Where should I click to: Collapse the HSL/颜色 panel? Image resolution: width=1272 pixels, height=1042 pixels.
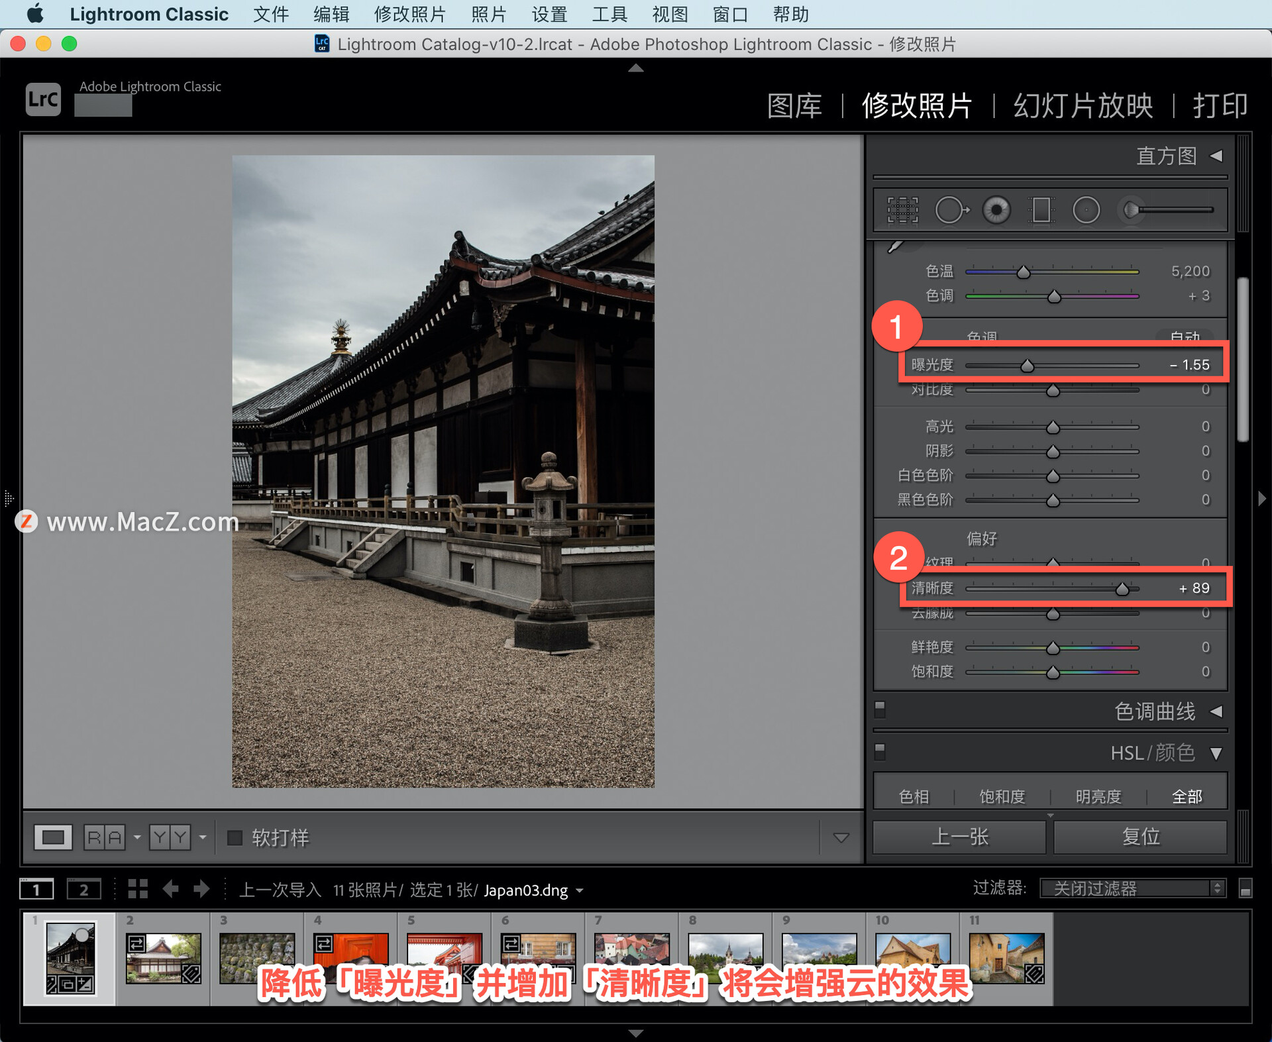(1216, 754)
